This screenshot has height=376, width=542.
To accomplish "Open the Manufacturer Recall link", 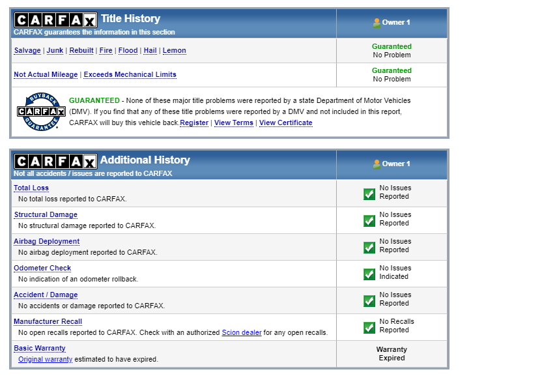I will tap(48, 322).
